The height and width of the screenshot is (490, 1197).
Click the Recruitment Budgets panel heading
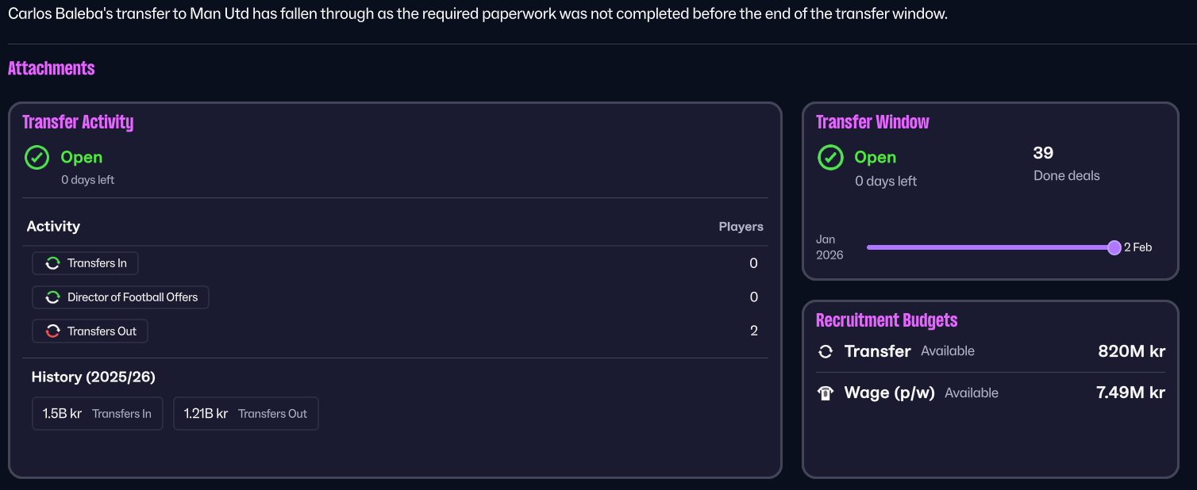pyautogui.click(x=887, y=320)
